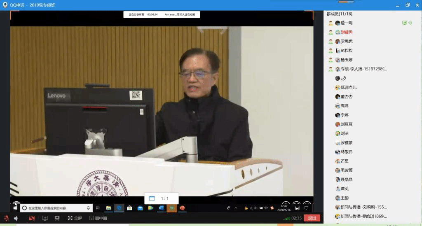Click the speaking sound icon beside 詹一鸣
422x226 pixels.
tap(410, 23)
